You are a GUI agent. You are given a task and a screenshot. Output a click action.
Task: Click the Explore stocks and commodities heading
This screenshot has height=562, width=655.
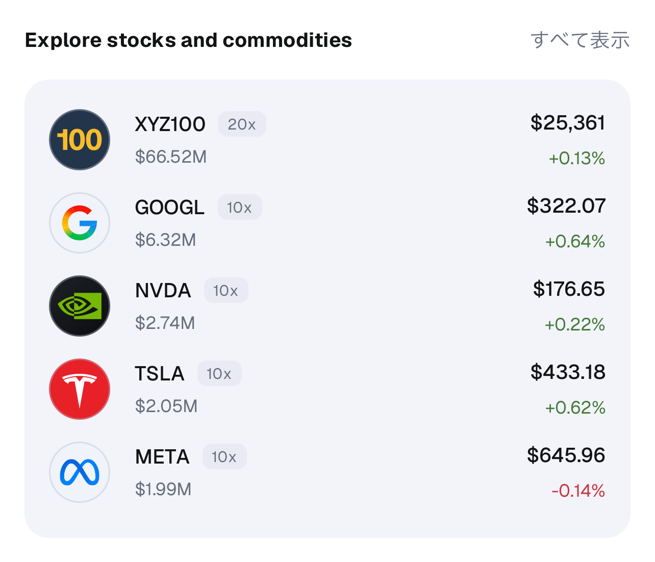188,40
